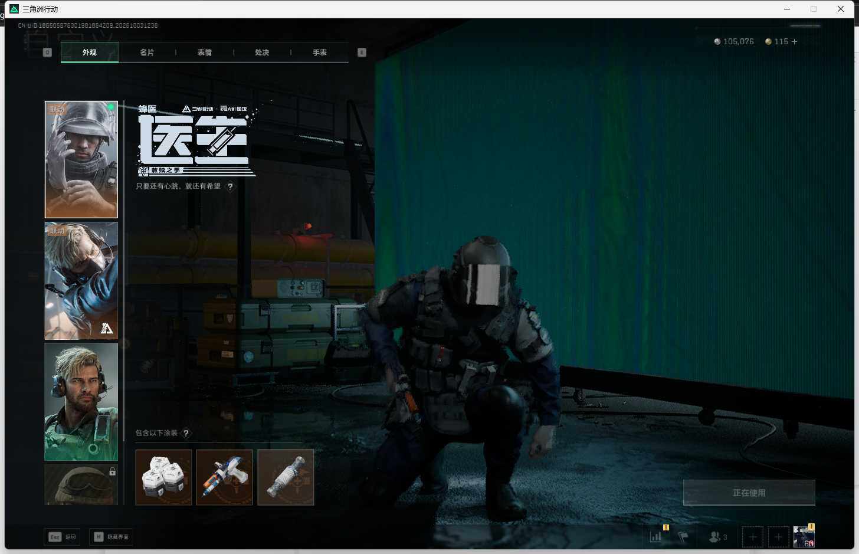859x554 pixels.
Task: Open the flag icon in bottom bar
Action: (683, 537)
